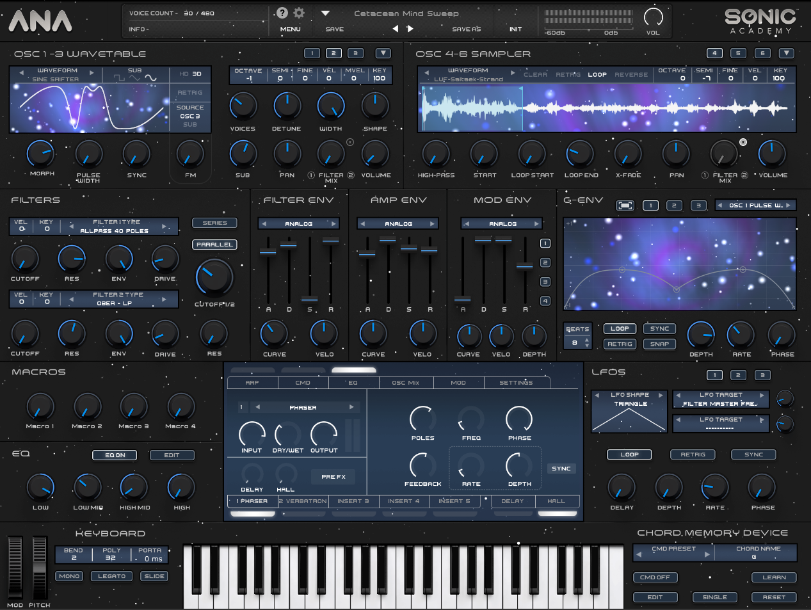The width and height of the screenshot is (811, 610).
Task: Open the LFO SHAPE Triangle dropdown
Action: coord(629,400)
